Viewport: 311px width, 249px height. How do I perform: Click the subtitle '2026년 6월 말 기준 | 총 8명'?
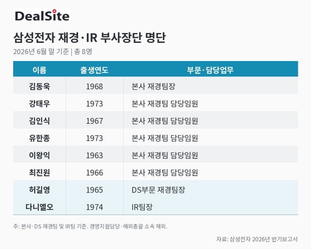[53, 52]
